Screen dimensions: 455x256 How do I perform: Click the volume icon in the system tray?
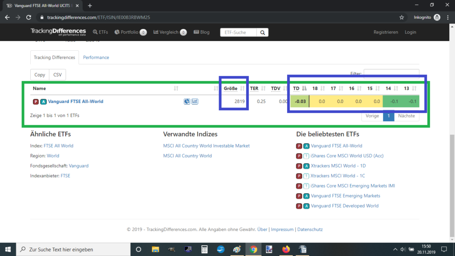pos(403,249)
